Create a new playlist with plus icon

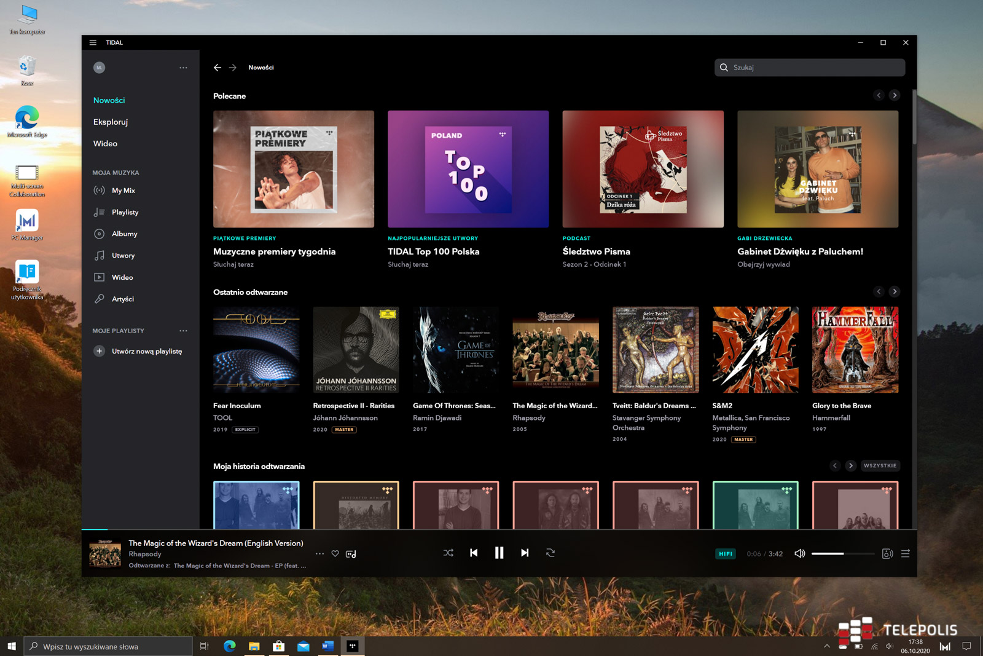click(99, 351)
